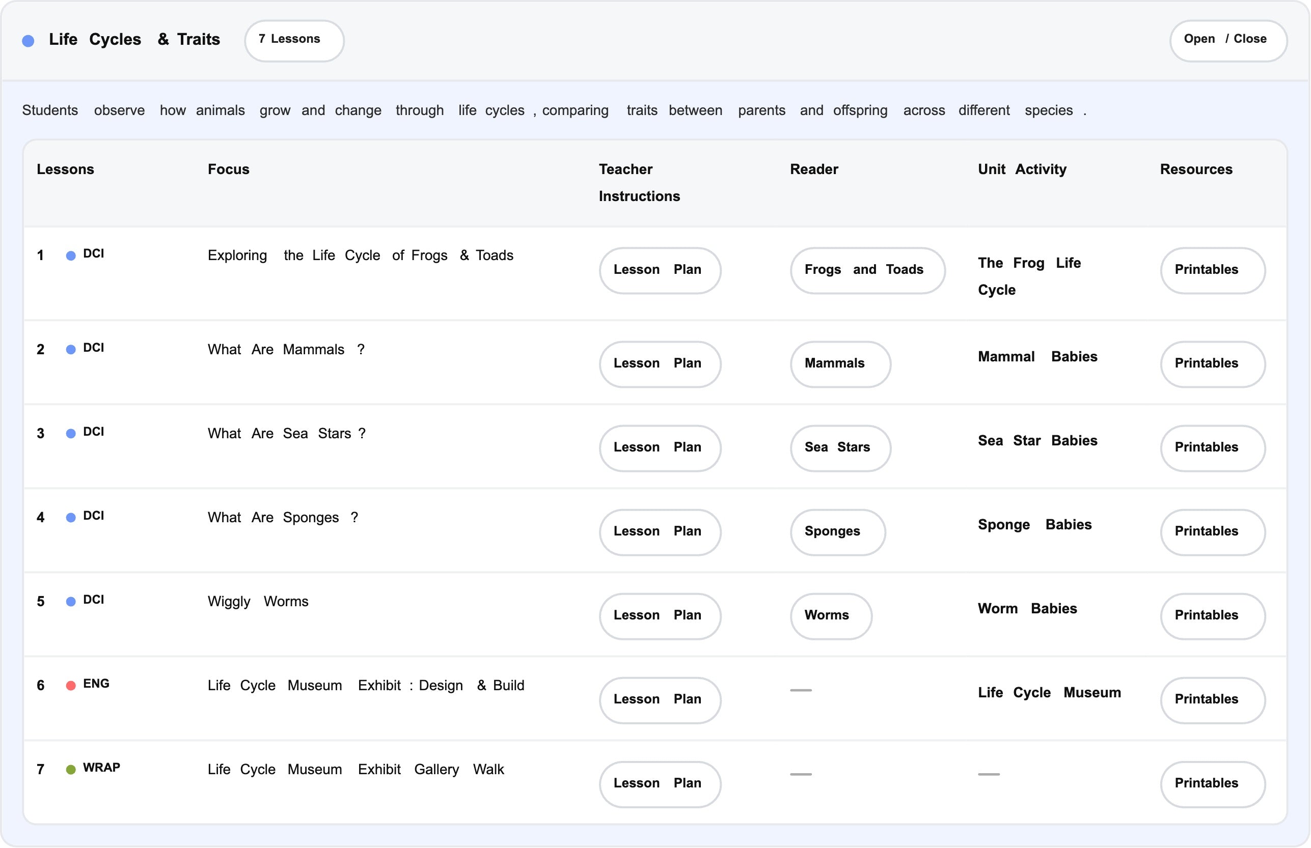Click the Reader column header
Viewport: 1311px width, 848px height.
pos(813,169)
